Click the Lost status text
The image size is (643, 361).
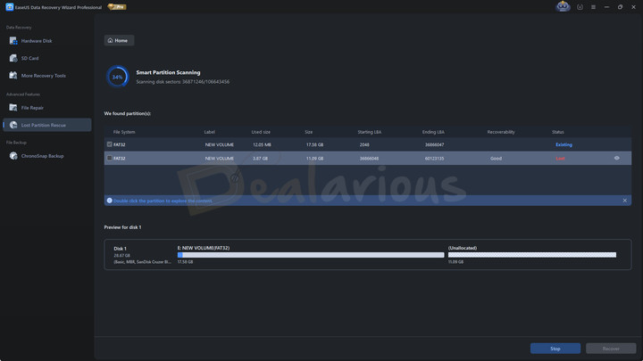560,159
